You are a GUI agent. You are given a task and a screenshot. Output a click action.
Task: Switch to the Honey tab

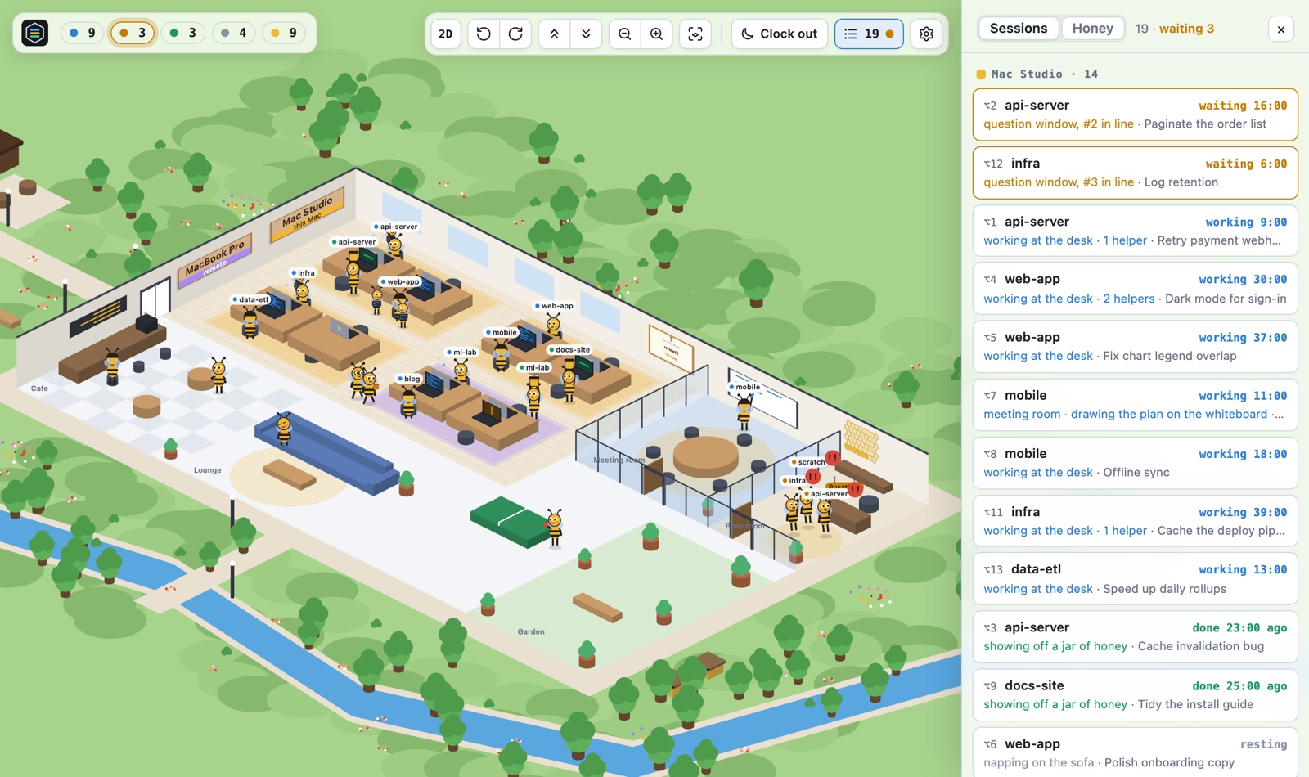tap(1093, 28)
